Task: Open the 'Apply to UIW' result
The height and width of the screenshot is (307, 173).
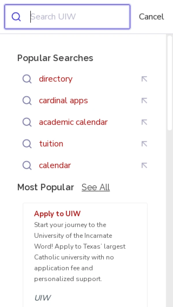Action: (57, 214)
